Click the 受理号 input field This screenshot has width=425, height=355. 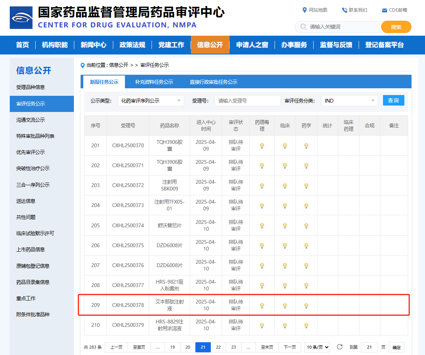248,101
